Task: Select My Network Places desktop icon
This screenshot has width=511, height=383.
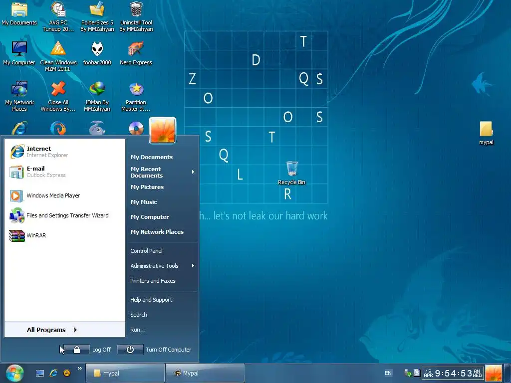Action: point(19,96)
